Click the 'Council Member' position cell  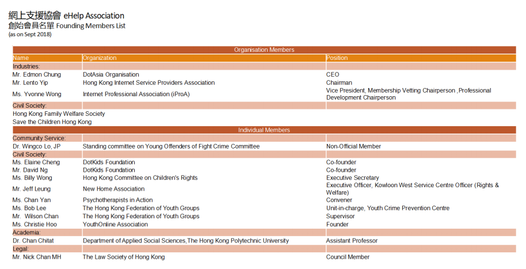[x=348, y=257]
